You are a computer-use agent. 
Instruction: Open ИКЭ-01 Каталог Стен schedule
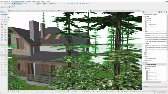[152, 72]
